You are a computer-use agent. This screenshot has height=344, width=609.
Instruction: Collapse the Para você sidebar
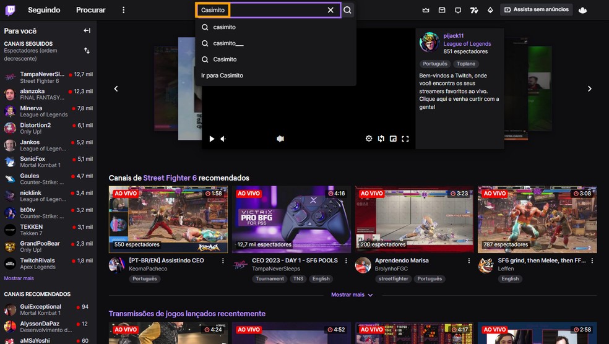(x=87, y=31)
